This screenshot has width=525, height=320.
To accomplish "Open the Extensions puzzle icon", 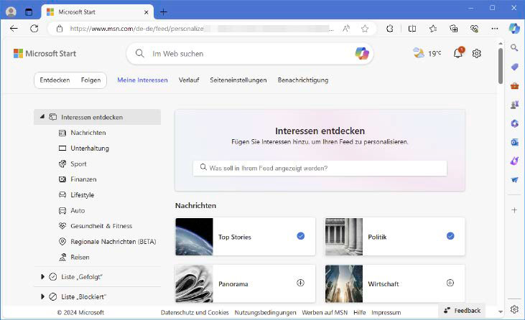I will 389,29.
